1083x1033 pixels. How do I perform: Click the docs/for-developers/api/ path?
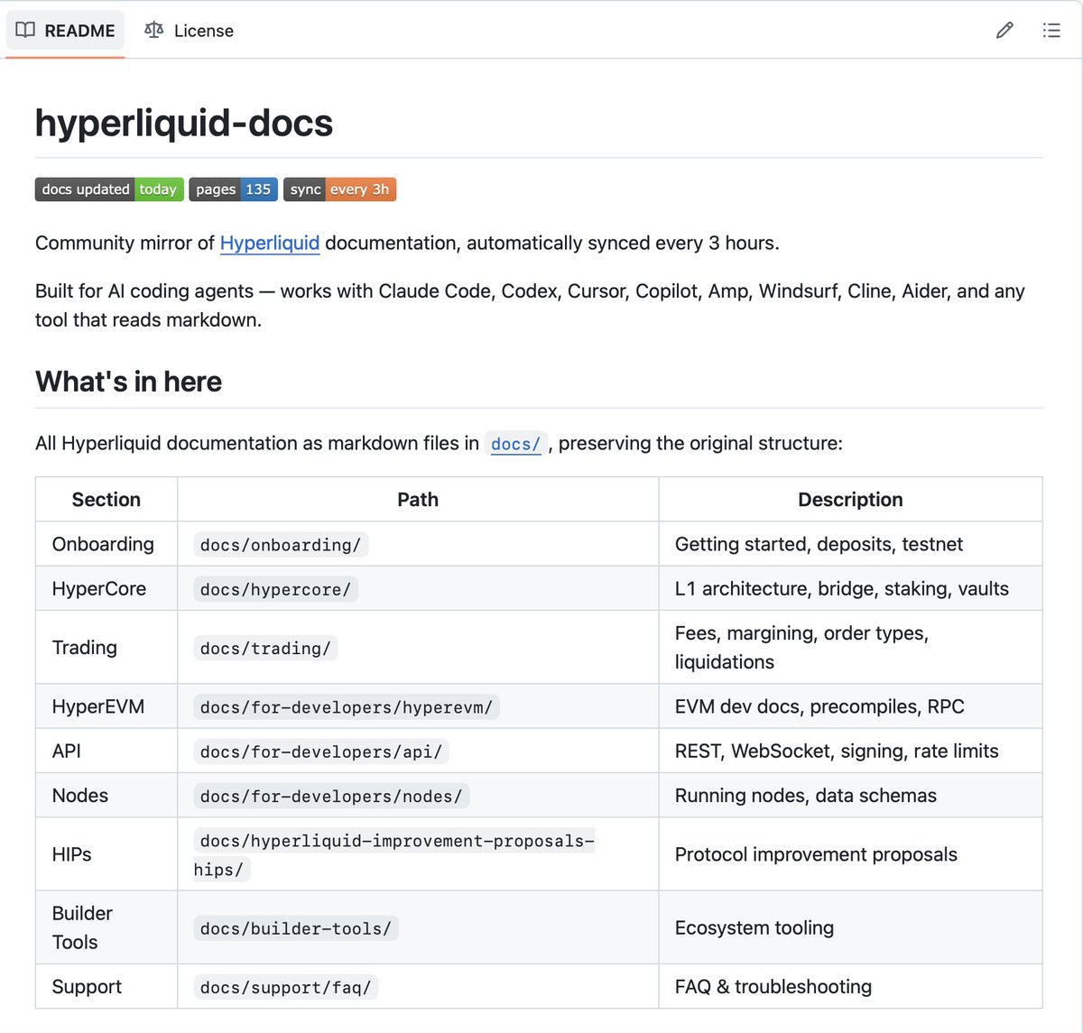[321, 752]
